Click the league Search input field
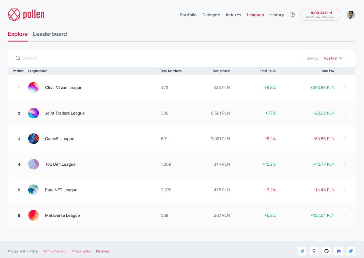Screen dimensions: 364x258 point(85,58)
